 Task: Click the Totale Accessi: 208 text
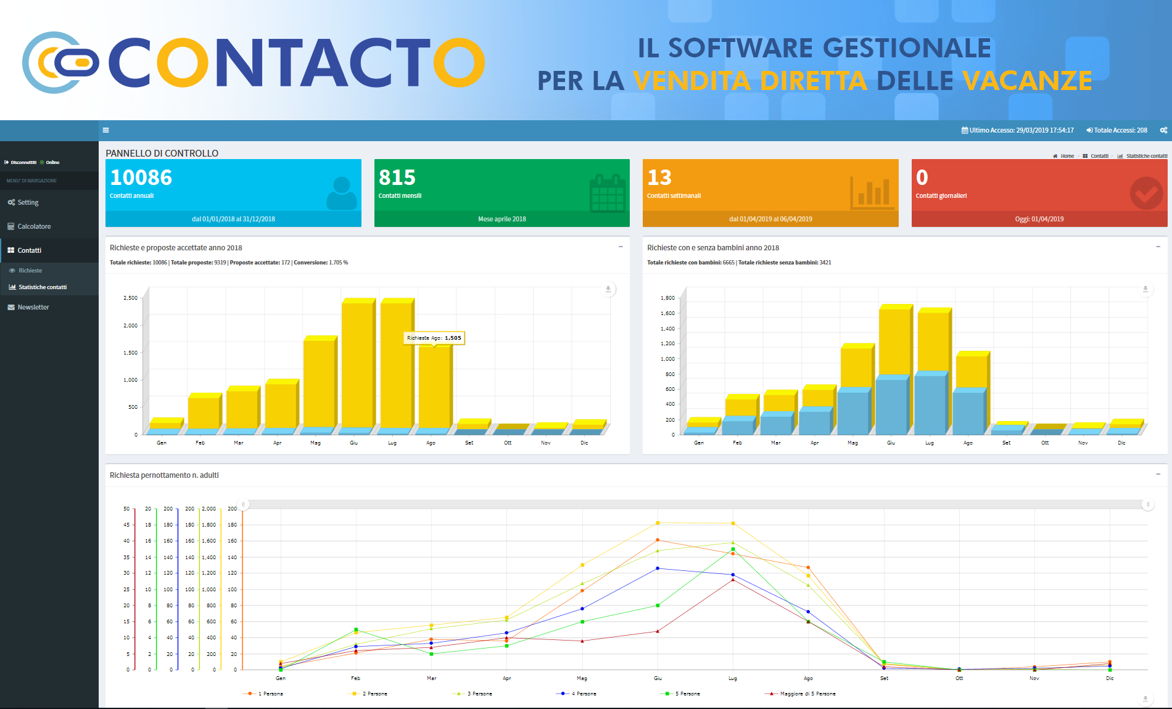click(x=1121, y=130)
